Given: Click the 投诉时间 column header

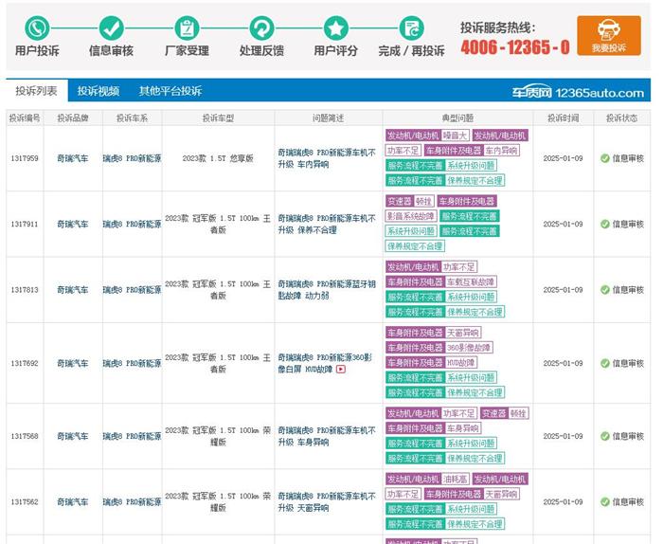Looking at the screenshot, I should pos(564,118).
